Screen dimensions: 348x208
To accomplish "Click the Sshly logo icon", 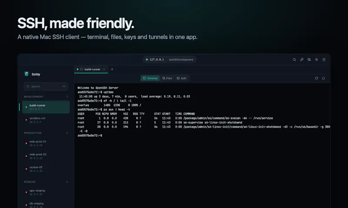I will [27, 74].
